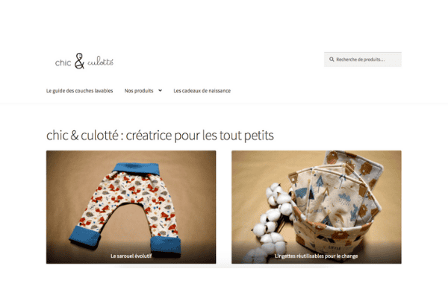
Task: Open Le guide des couches lavables
Action: (x=79, y=91)
